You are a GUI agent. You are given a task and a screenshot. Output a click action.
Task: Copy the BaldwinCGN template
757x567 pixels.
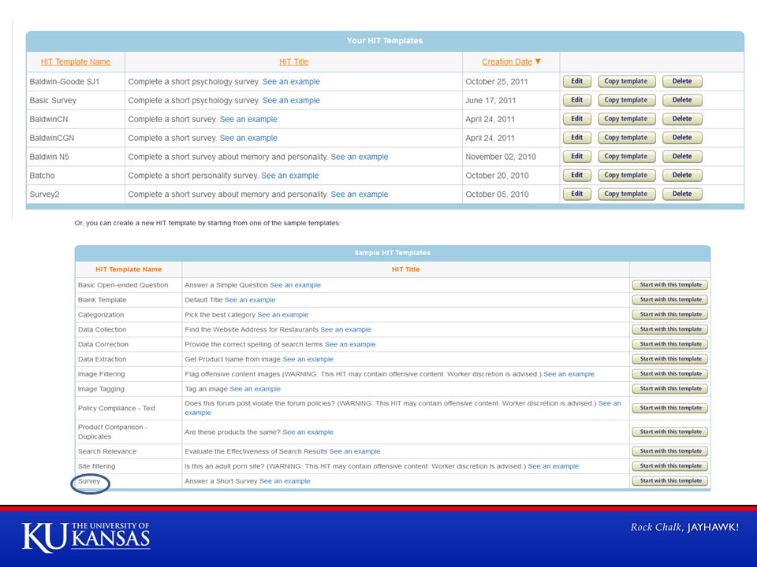click(626, 138)
